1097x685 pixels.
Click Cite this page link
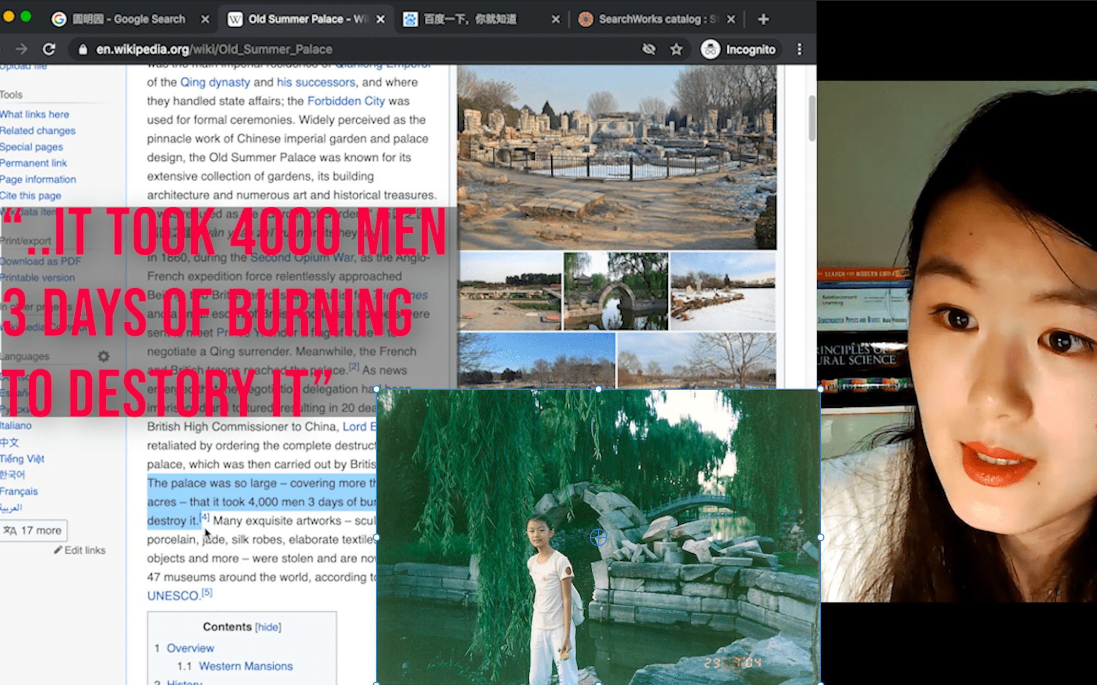click(x=31, y=195)
